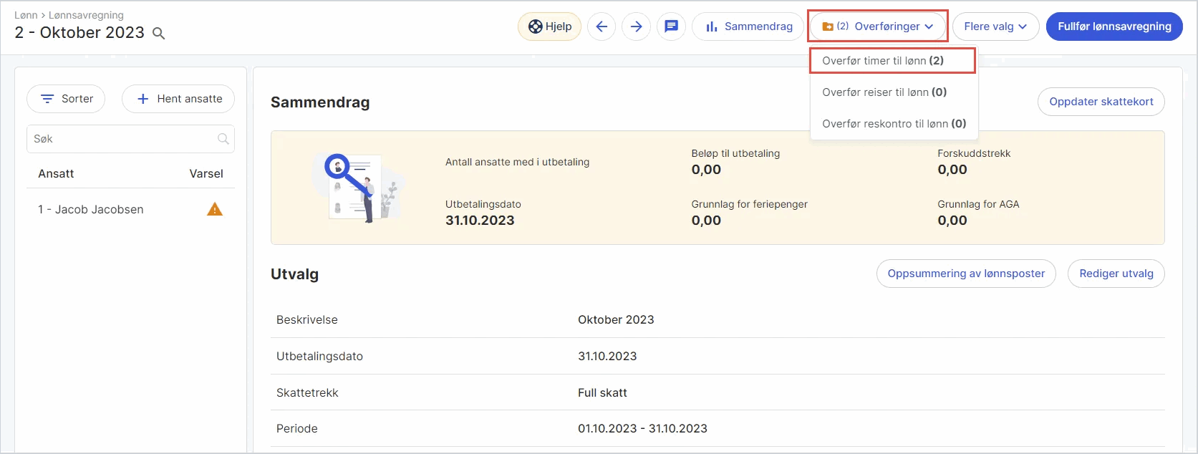Click Antall ansatte med i utbetaling text
1198x454 pixels.
point(517,162)
